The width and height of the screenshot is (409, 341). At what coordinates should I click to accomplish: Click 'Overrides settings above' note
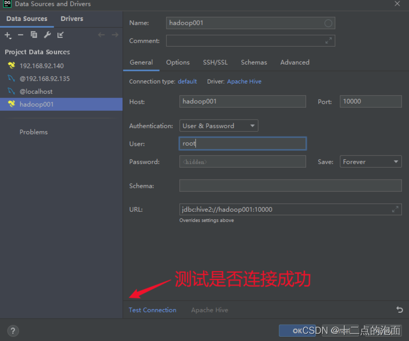pos(207,220)
